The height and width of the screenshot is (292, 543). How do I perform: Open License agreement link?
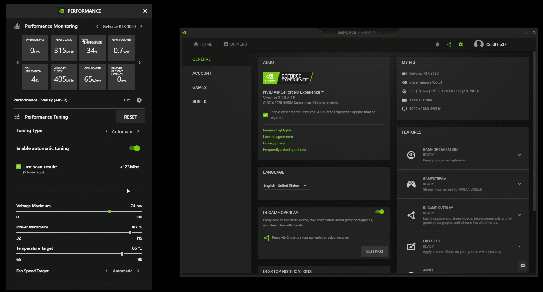(x=278, y=137)
